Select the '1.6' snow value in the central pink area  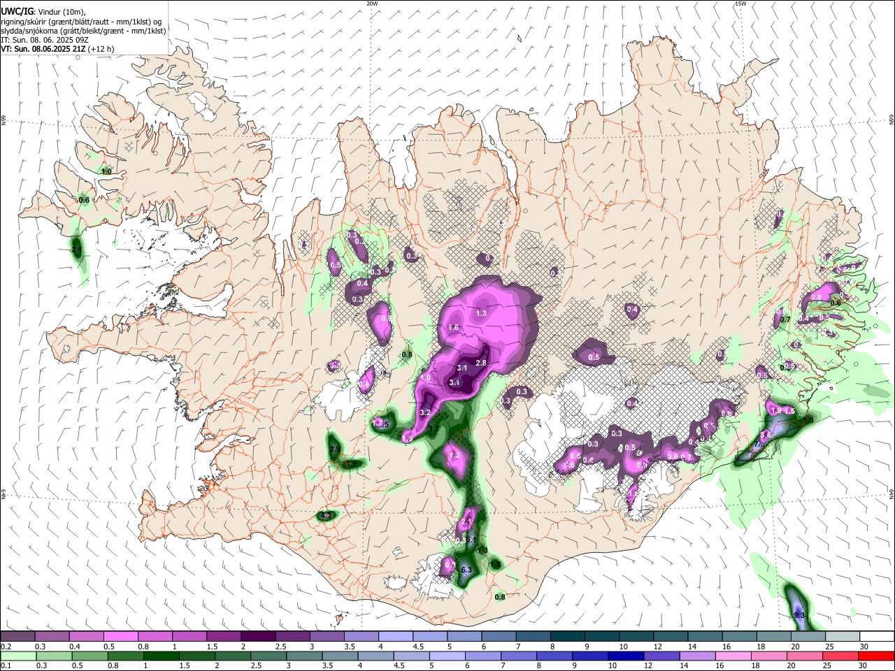tap(453, 328)
